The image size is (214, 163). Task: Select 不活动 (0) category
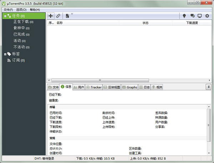(x=21, y=47)
